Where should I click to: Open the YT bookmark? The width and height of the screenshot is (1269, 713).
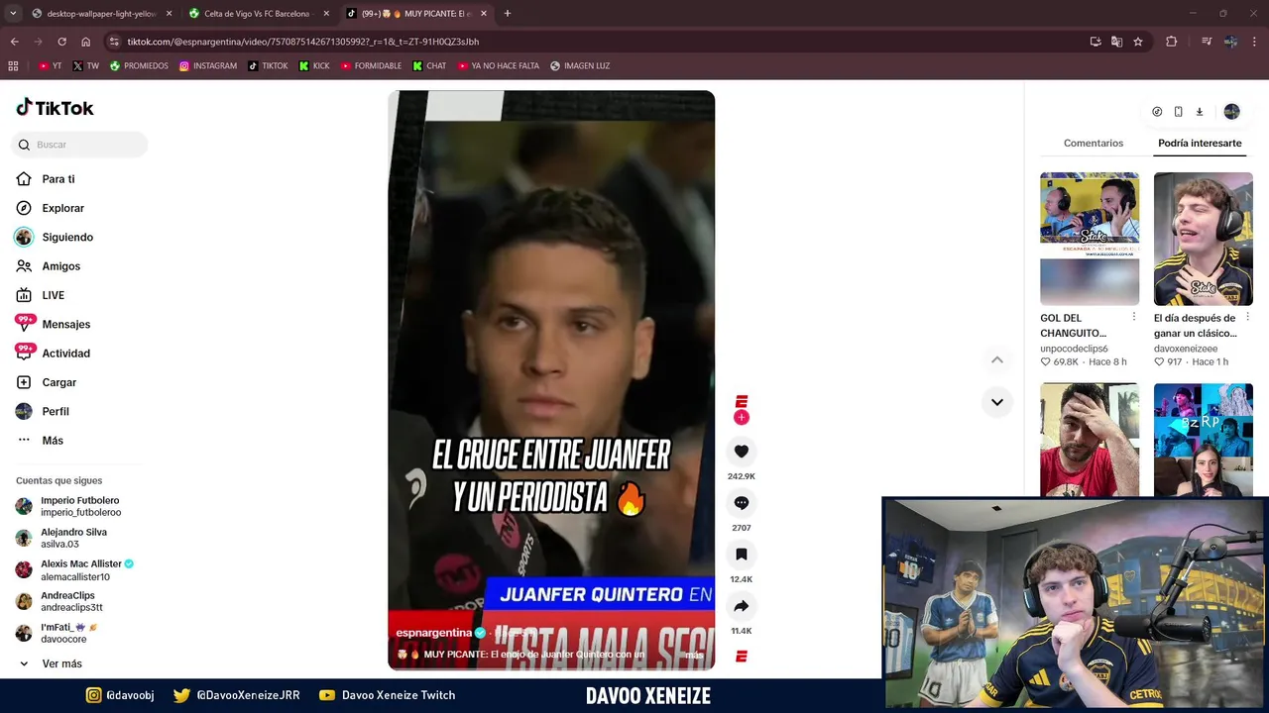coord(51,66)
